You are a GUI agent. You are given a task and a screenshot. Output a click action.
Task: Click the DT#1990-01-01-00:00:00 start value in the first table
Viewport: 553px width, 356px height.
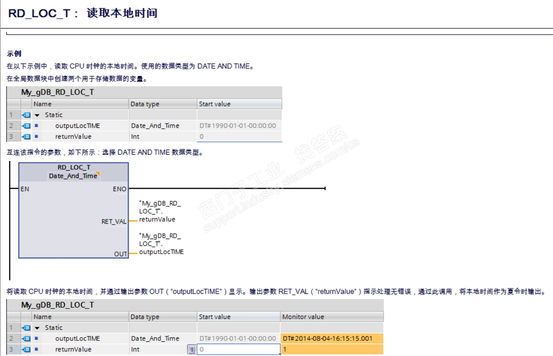[x=238, y=126]
